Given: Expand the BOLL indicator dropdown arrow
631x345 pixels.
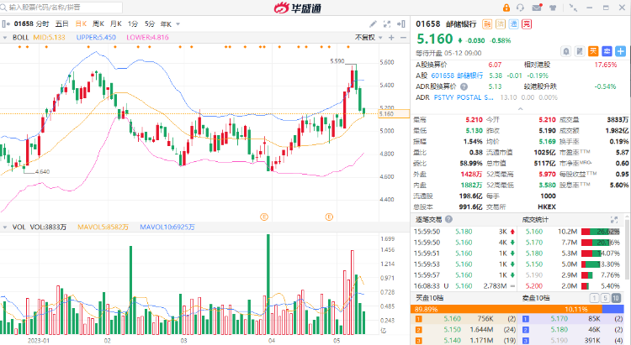Looking at the screenshot, I should click(x=5, y=37).
